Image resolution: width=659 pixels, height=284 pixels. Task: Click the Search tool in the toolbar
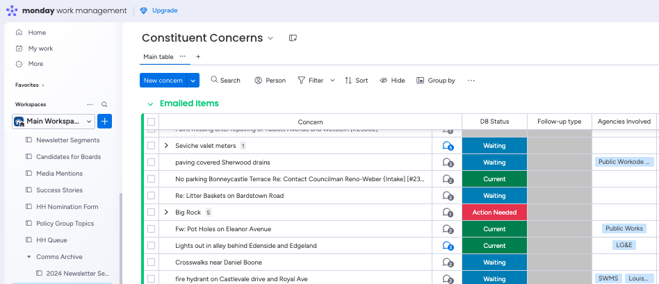click(x=226, y=81)
